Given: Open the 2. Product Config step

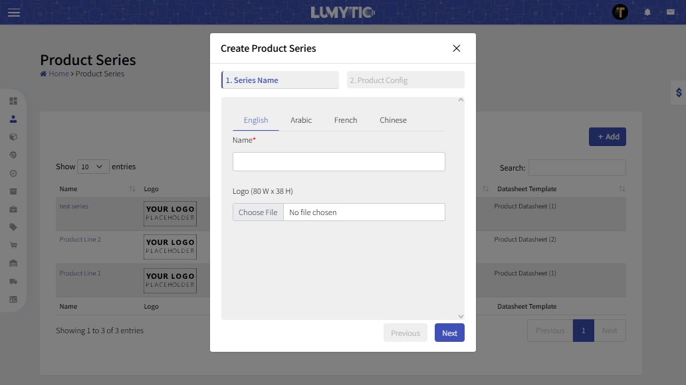Looking at the screenshot, I should (405, 79).
